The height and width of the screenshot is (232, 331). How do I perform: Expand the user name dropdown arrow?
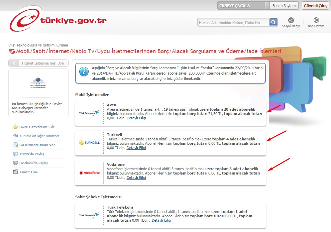(267, 6)
